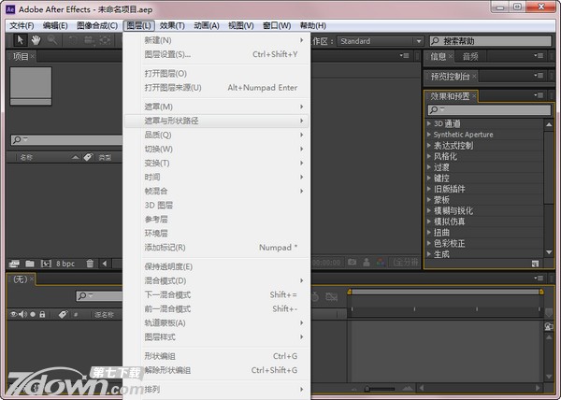This screenshot has width=561, height=400.
Task: Expand the 3D 通道 effects category
Action: coord(428,123)
